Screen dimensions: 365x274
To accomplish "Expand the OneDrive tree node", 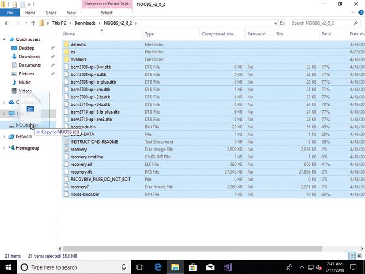I will [x=4, y=102].
